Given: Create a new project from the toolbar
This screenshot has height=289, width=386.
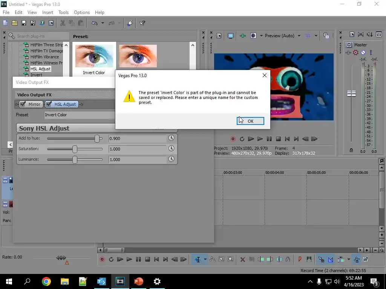Looking at the screenshot, I should 5,23.
